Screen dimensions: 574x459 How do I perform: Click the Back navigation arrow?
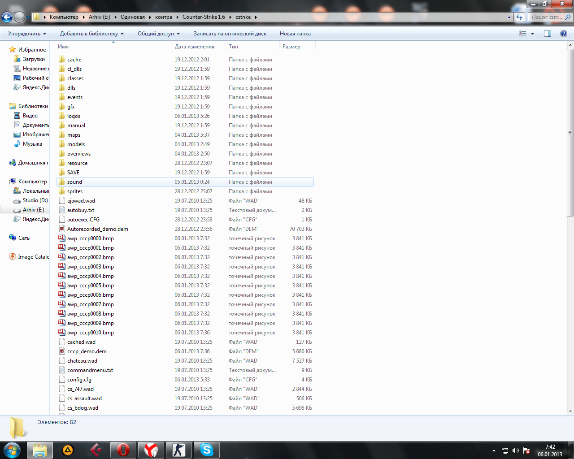[7, 17]
